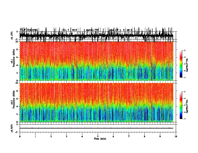Click tick label 1 on Time axis

click(35, 136)
